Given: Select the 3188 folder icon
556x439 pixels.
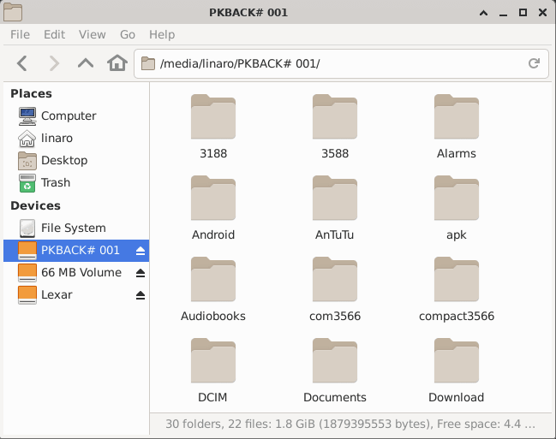Looking at the screenshot, I should [x=213, y=116].
